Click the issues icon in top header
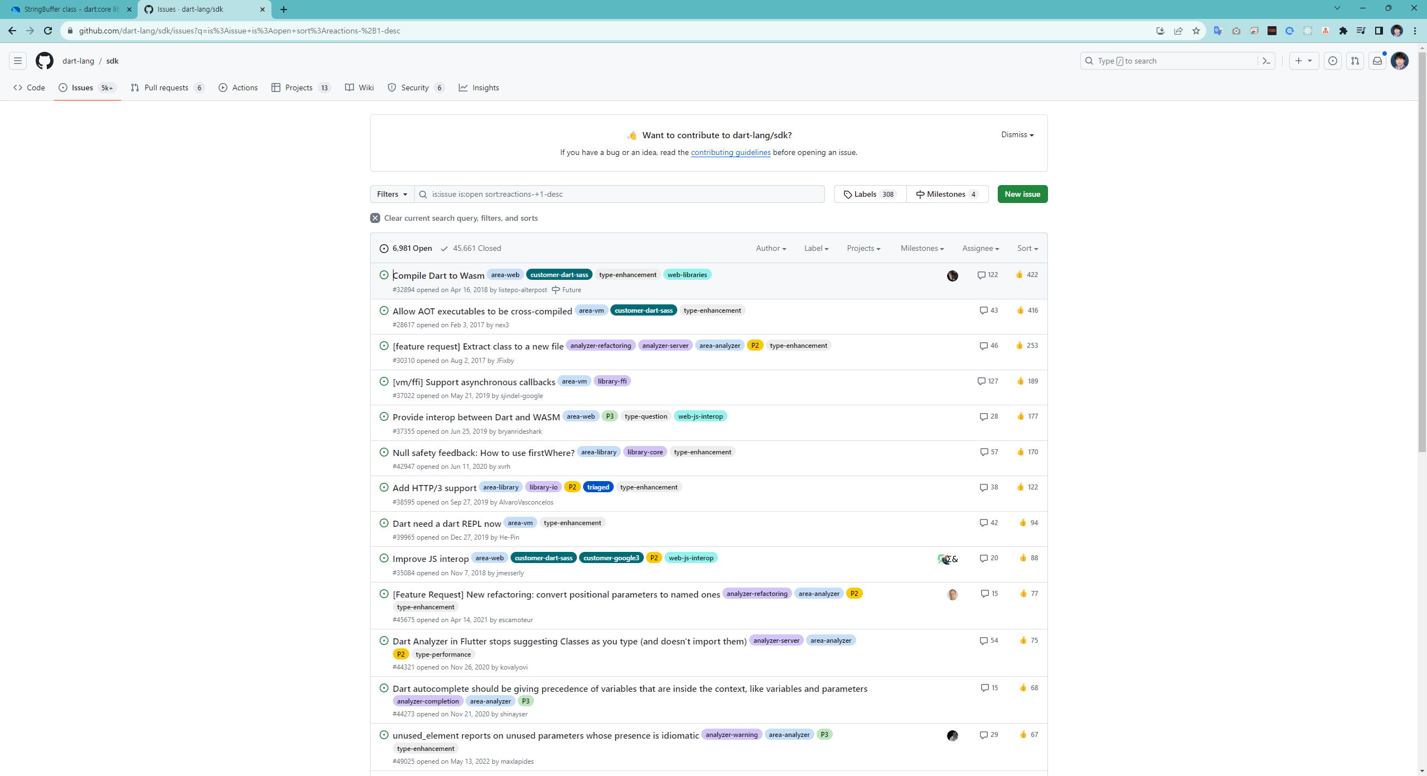The width and height of the screenshot is (1427, 776). coord(1332,61)
